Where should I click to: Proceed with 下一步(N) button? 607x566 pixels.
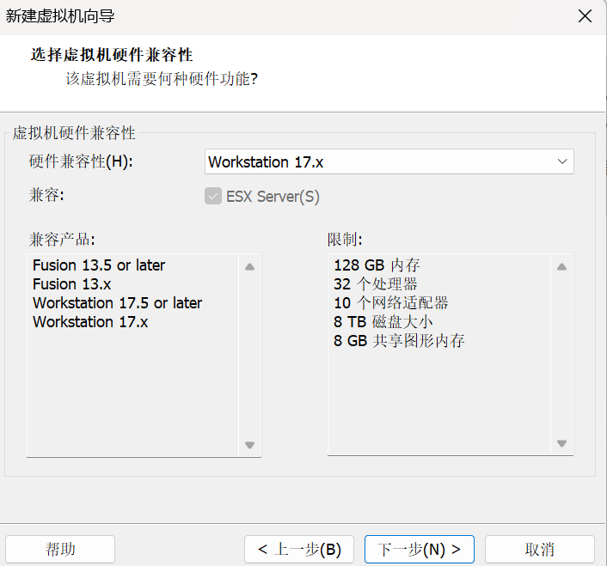coord(420,549)
